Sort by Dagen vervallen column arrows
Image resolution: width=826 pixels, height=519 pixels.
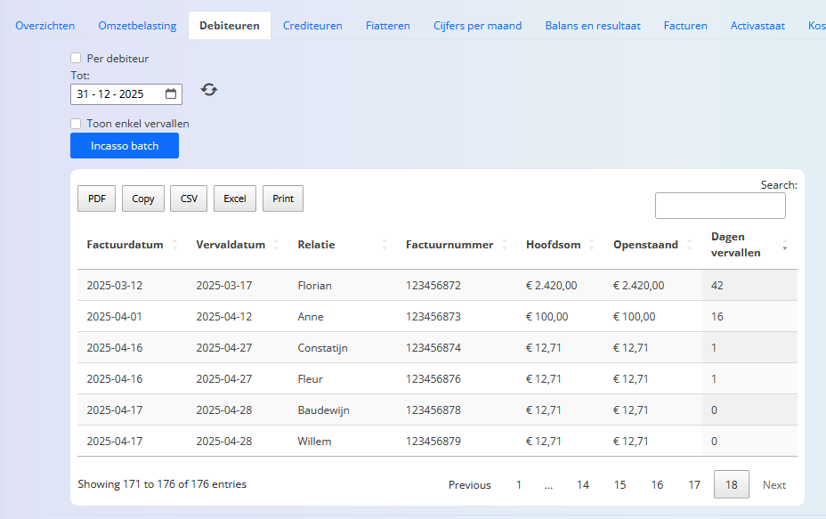coord(784,245)
